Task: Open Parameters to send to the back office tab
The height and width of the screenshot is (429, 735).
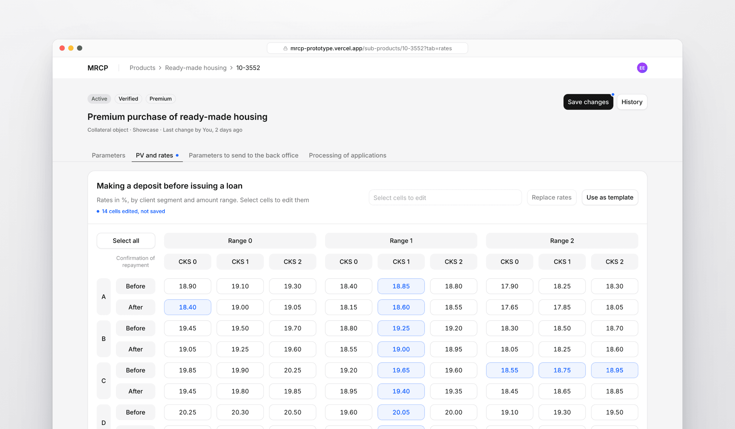Action: [243, 155]
